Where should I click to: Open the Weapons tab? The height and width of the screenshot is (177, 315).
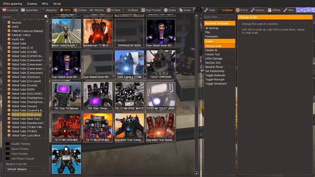tap(49, 10)
